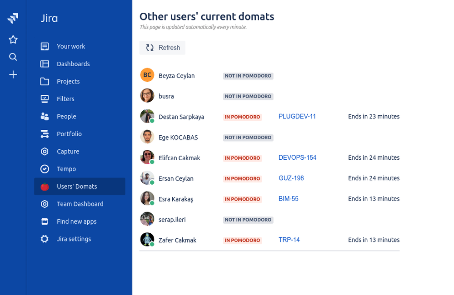The height and width of the screenshot is (295, 454).
Task: Click the name Destan Sarpkaya
Action: point(181,117)
